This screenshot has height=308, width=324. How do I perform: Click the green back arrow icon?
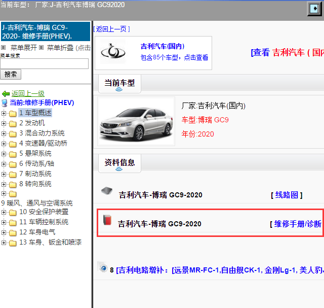pyautogui.click(x=6, y=94)
